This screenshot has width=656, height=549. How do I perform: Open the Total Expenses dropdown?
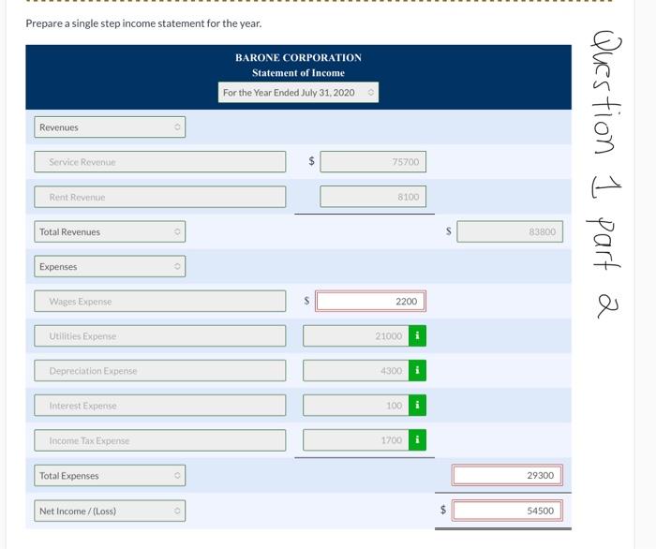110,475
